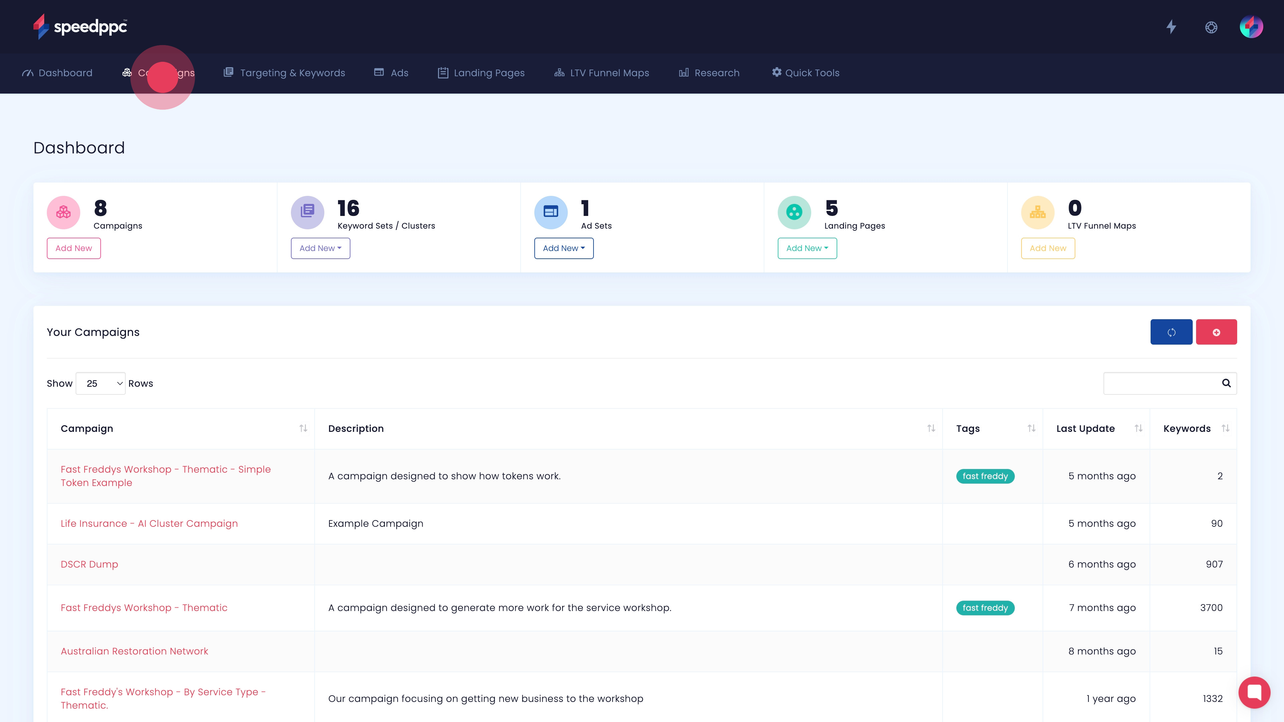Click Add New under Campaigns

pyautogui.click(x=74, y=248)
